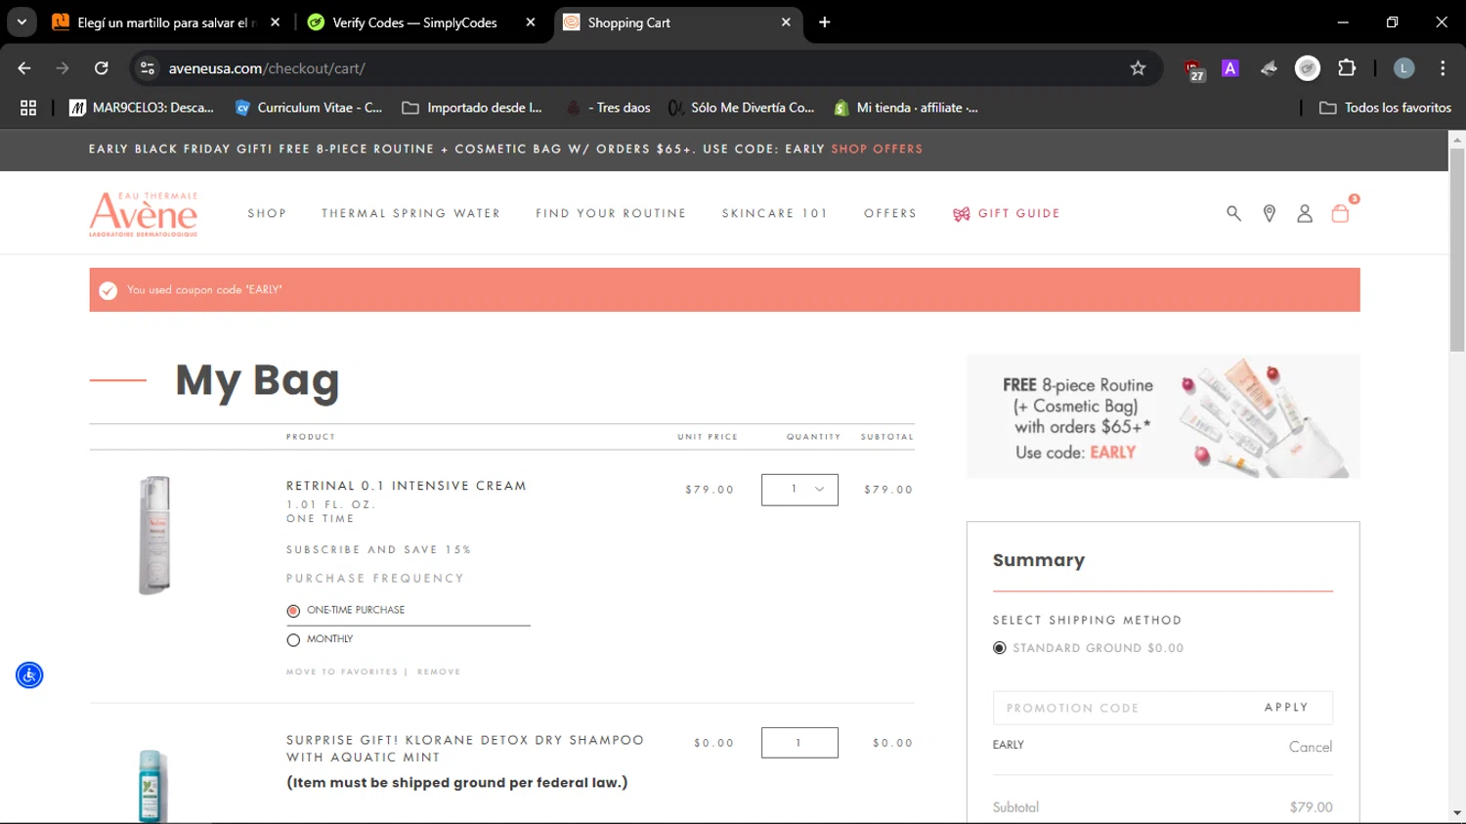Click the browser address bar
The image size is (1466, 824).
click(x=645, y=68)
